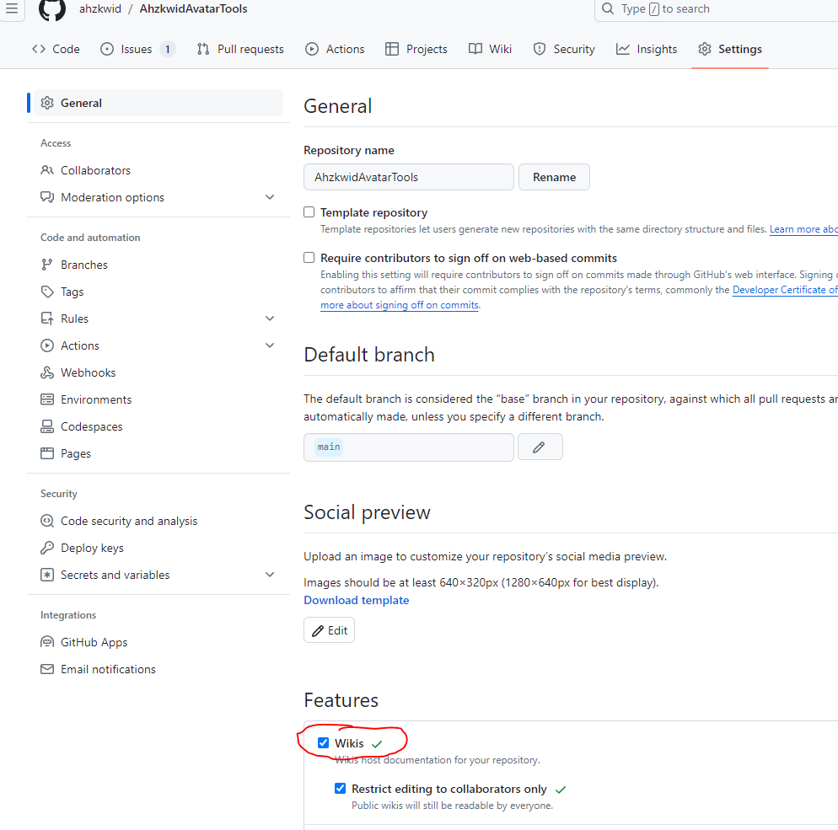Image resolution: width=838 pixels, height=830 pixels.
Task: Open Developer Certificate link
Action: click(785, 290)
